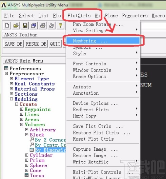Expand the Arbitrary tree node

coord(26,129)
